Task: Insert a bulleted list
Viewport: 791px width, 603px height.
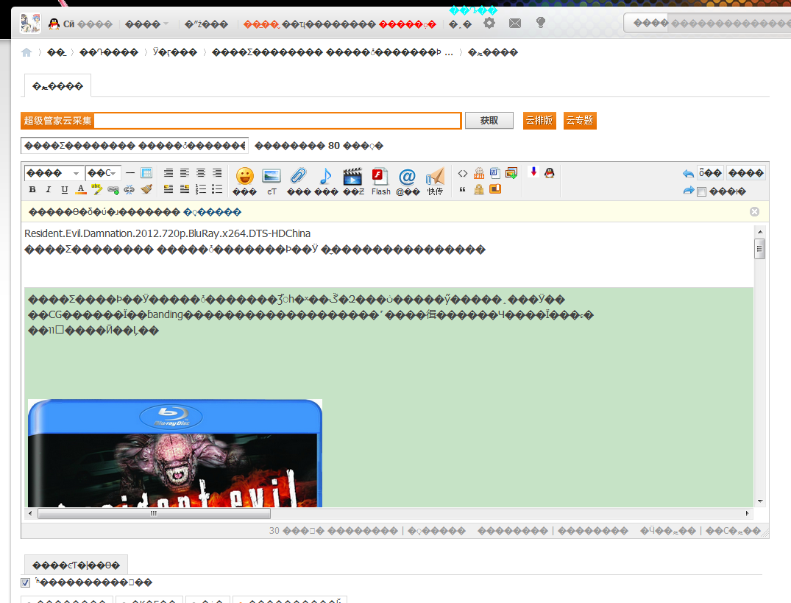Action: [x=217, y=189]
